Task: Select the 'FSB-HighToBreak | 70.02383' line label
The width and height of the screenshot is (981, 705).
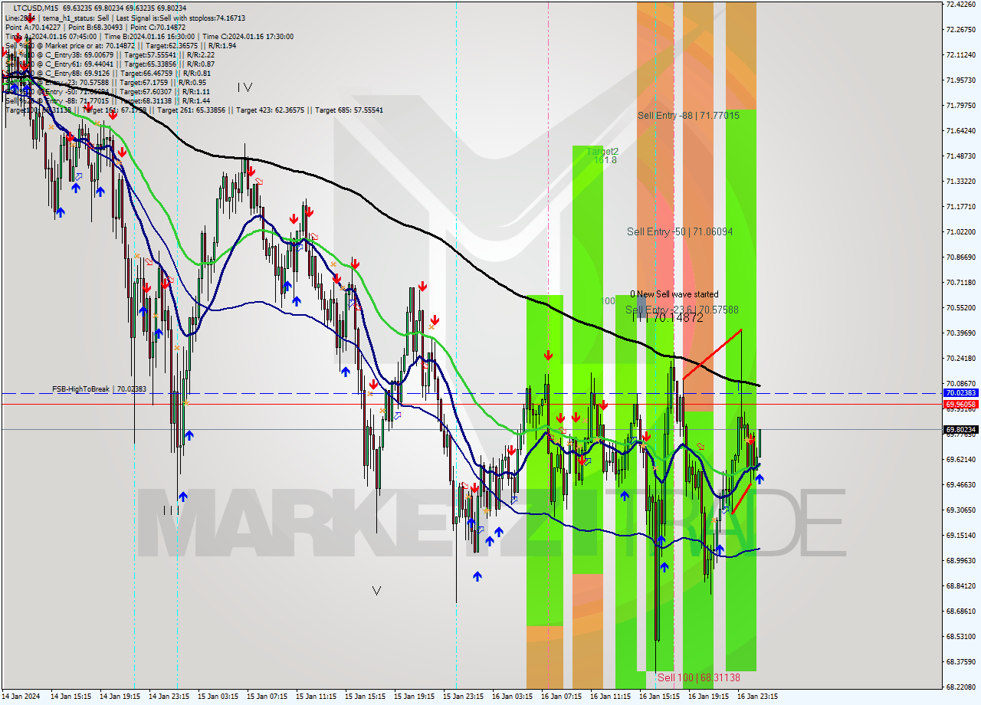Action: (x=99, y=389)
